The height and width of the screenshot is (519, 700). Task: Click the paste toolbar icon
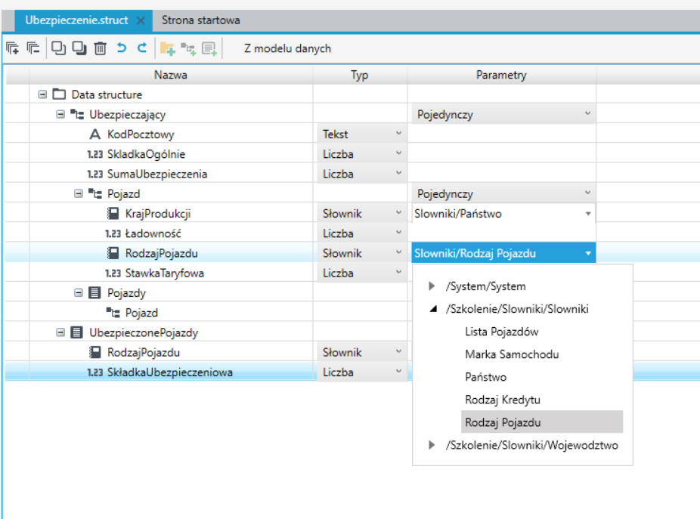pyautogui.click(x=79, y=48)
